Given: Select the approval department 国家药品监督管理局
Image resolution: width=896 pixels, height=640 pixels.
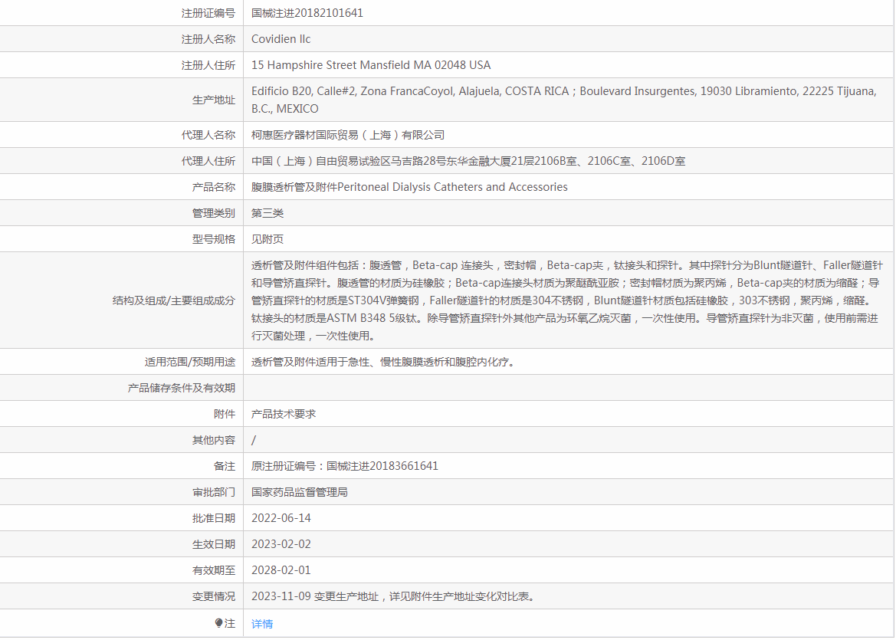Looking at the screenshot, I should (x=300, y=492).
